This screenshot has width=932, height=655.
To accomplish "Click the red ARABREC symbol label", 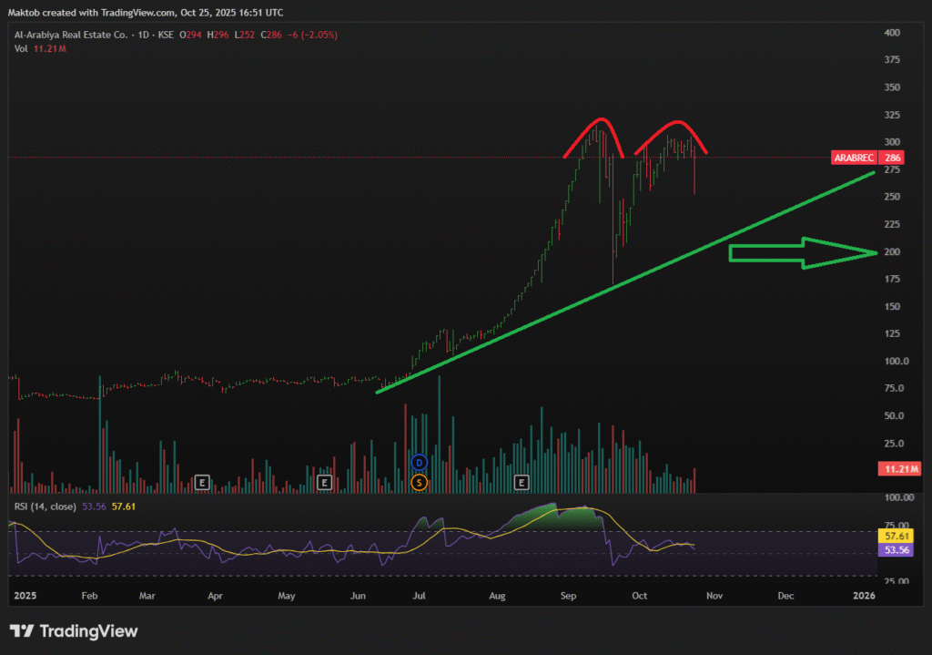I will click(x=854, y=158).
